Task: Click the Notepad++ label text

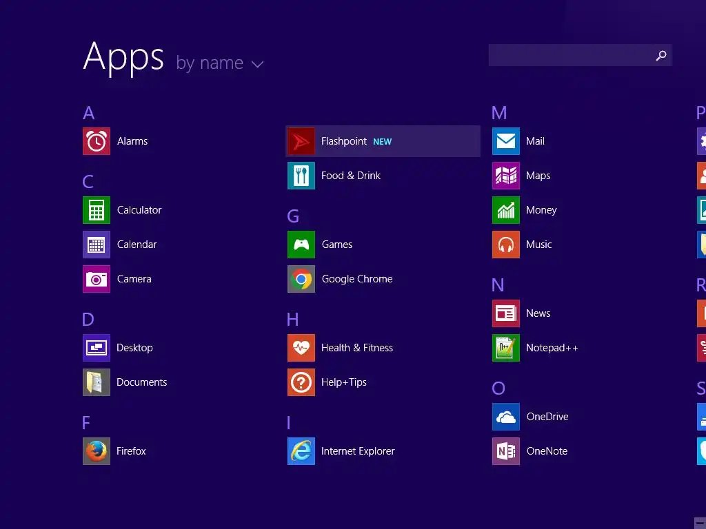Action: (x=552, y=348)
